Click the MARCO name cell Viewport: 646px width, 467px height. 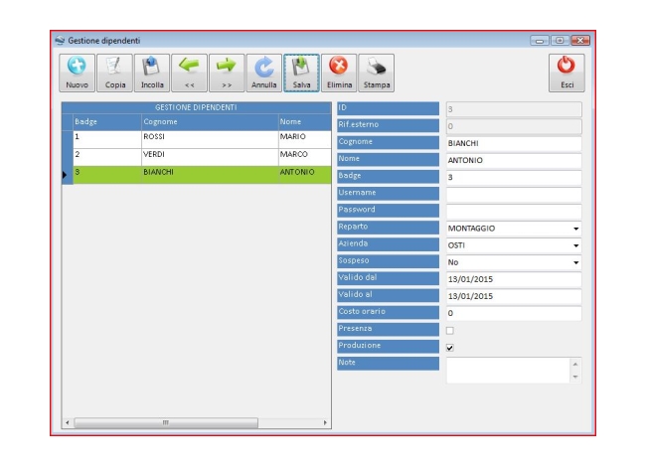pyautogui.click(x=304, y=157)
